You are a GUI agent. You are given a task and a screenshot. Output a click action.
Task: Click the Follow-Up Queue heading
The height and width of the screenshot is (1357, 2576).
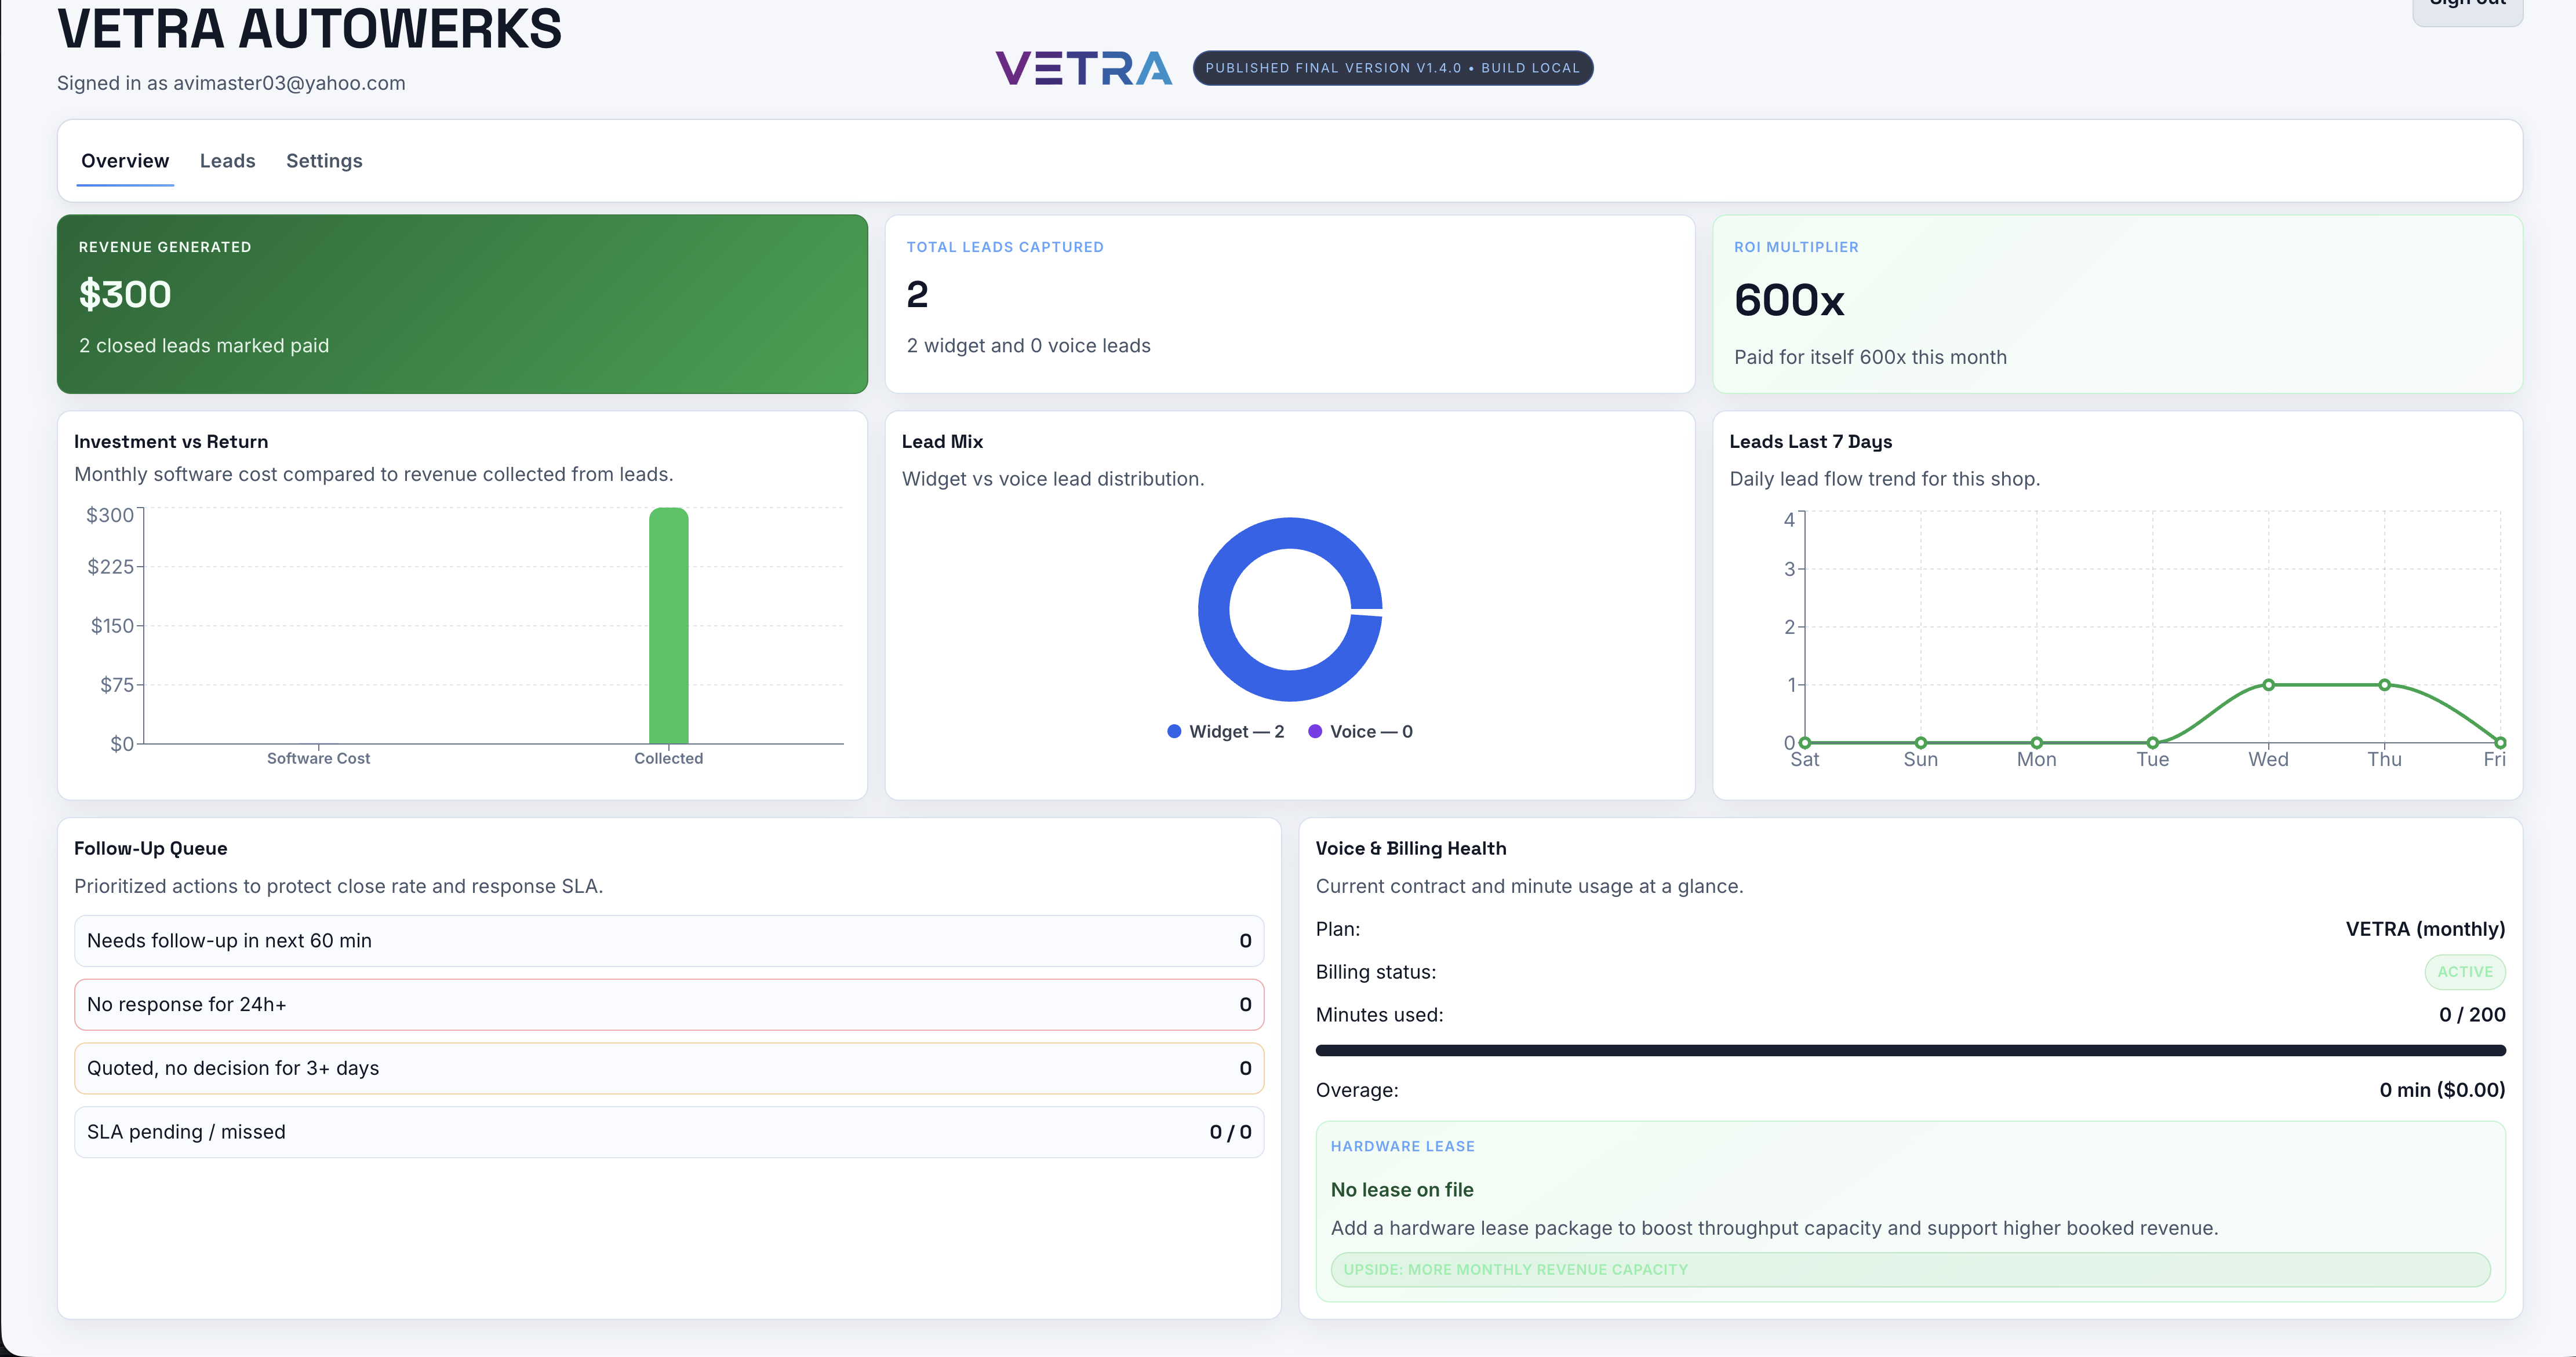(150, 848)
